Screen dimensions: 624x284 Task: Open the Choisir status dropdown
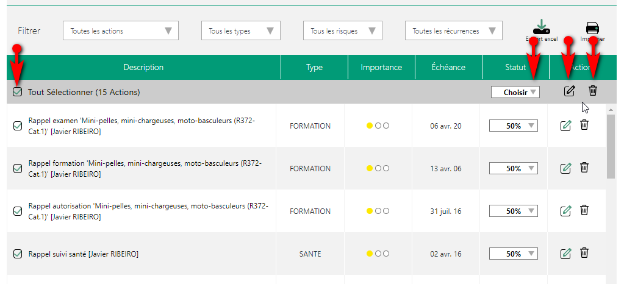click(515, 93)
